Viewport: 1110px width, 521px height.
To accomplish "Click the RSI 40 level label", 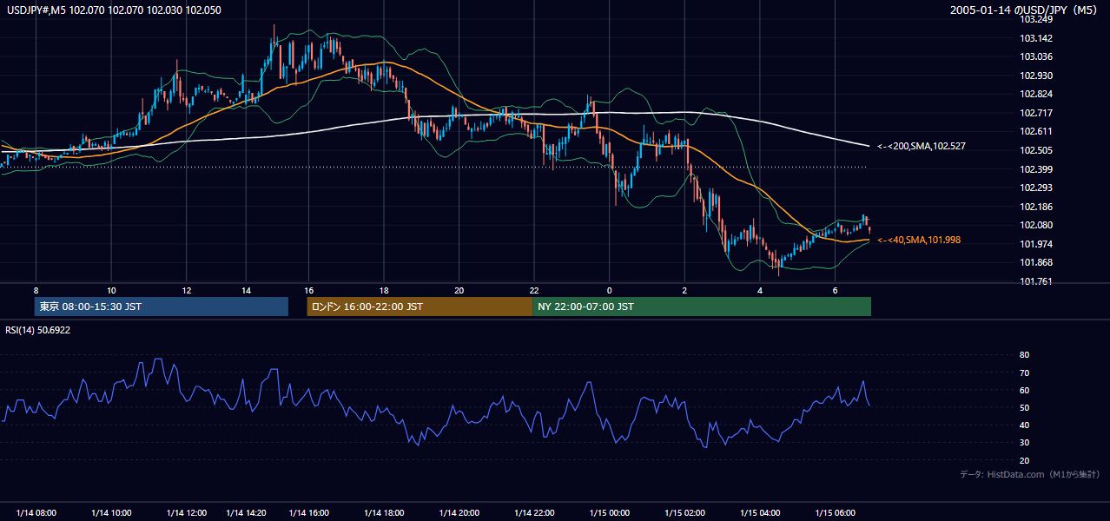I will click(1024, 425).
